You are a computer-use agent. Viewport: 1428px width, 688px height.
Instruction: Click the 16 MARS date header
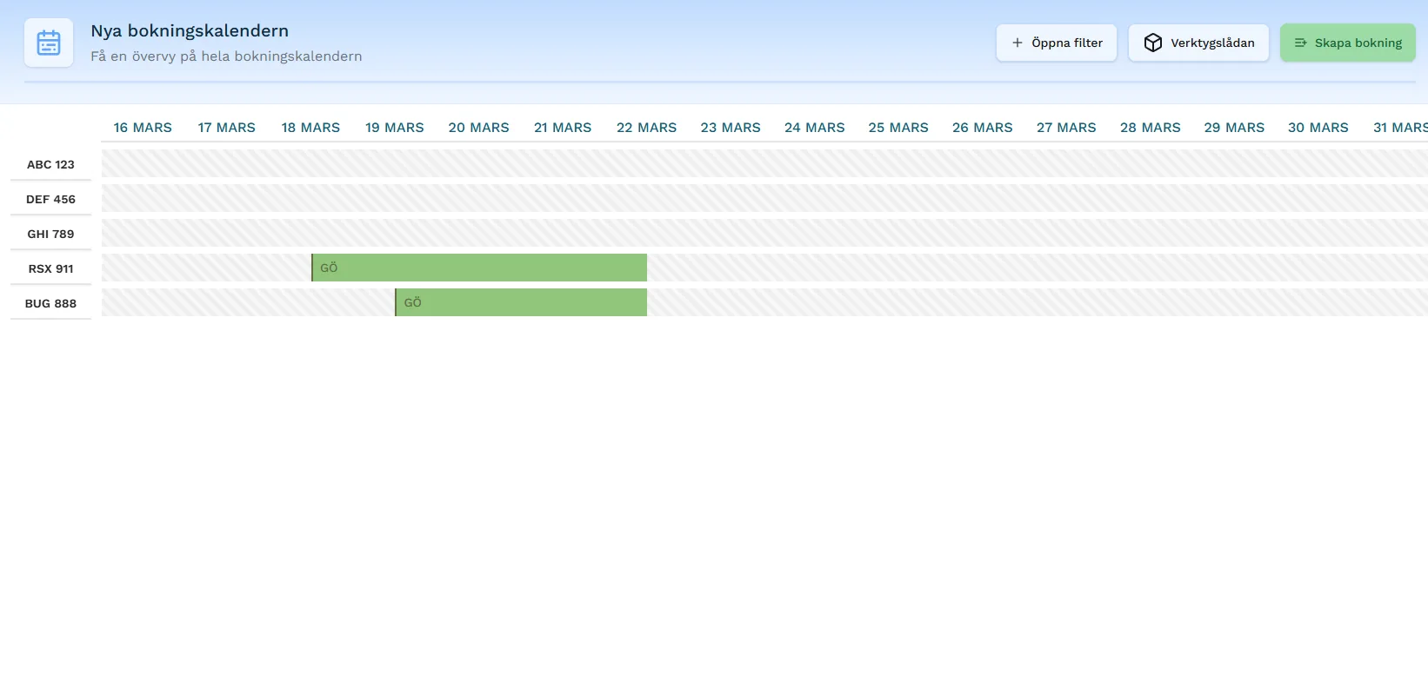tap(143, 127)
